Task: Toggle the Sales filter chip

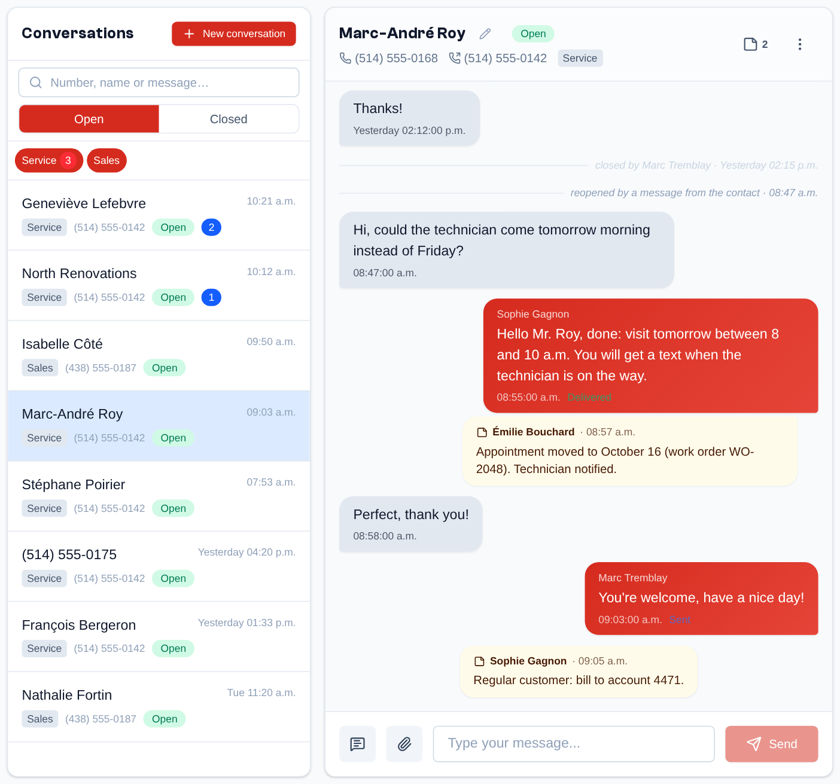Action: click(x=106, y=160)
